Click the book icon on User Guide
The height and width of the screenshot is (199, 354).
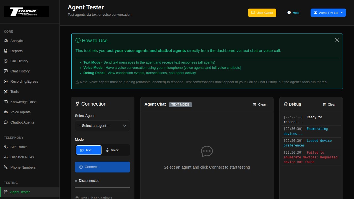coord(253,13)
